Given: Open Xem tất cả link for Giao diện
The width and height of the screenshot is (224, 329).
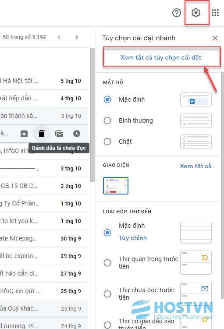Looking at the screenshot, I should coord(196,166).
